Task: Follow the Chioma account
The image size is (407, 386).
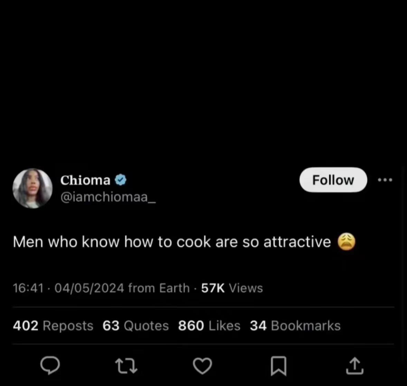Action: click(333, 180)
